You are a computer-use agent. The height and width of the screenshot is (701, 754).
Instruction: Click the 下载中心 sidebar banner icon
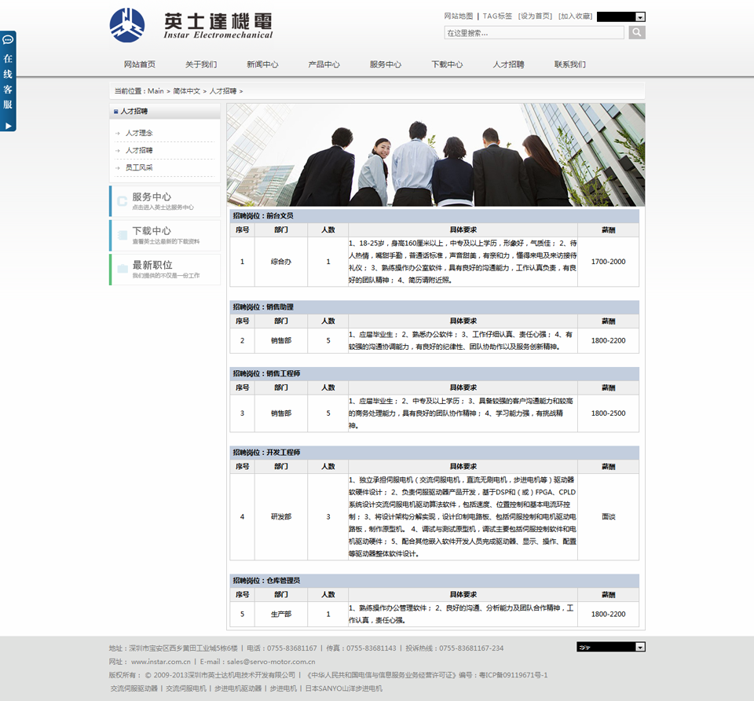tap(122, 235)
